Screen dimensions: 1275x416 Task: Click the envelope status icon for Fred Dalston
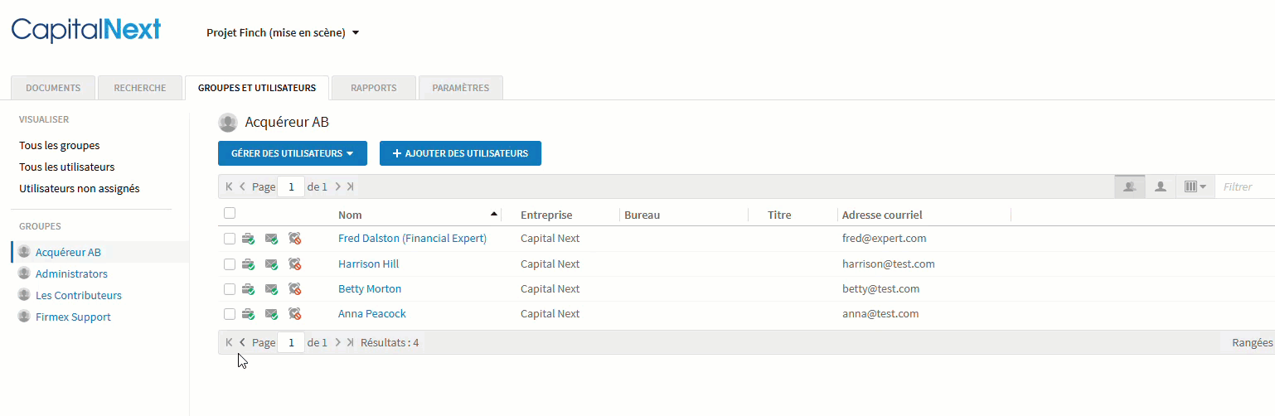pyautogui.click(x=271, y=239)
